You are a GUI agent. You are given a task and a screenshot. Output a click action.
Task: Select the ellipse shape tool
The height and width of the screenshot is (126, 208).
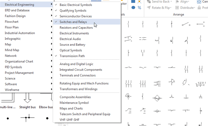click(x=133, y=7)
